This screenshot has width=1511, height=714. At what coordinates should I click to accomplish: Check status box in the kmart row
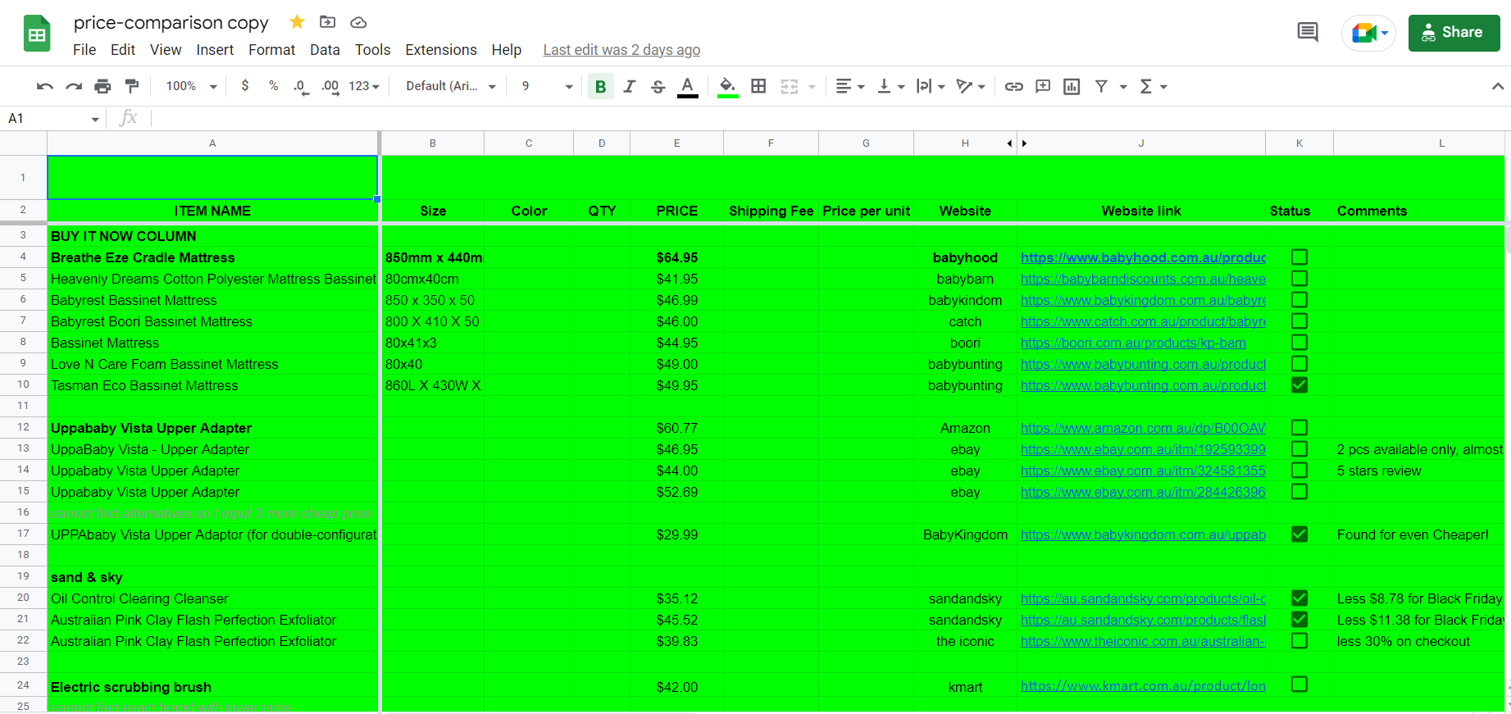tap(1299, 684)
